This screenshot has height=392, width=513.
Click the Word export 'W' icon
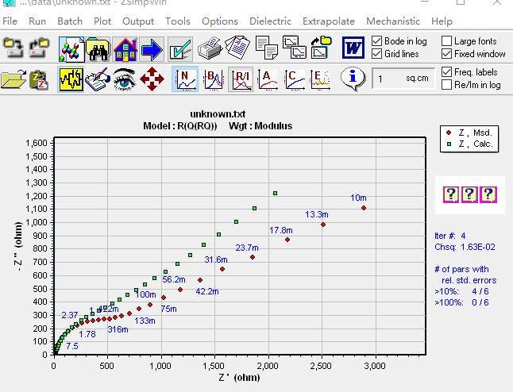tap(353, 49)
